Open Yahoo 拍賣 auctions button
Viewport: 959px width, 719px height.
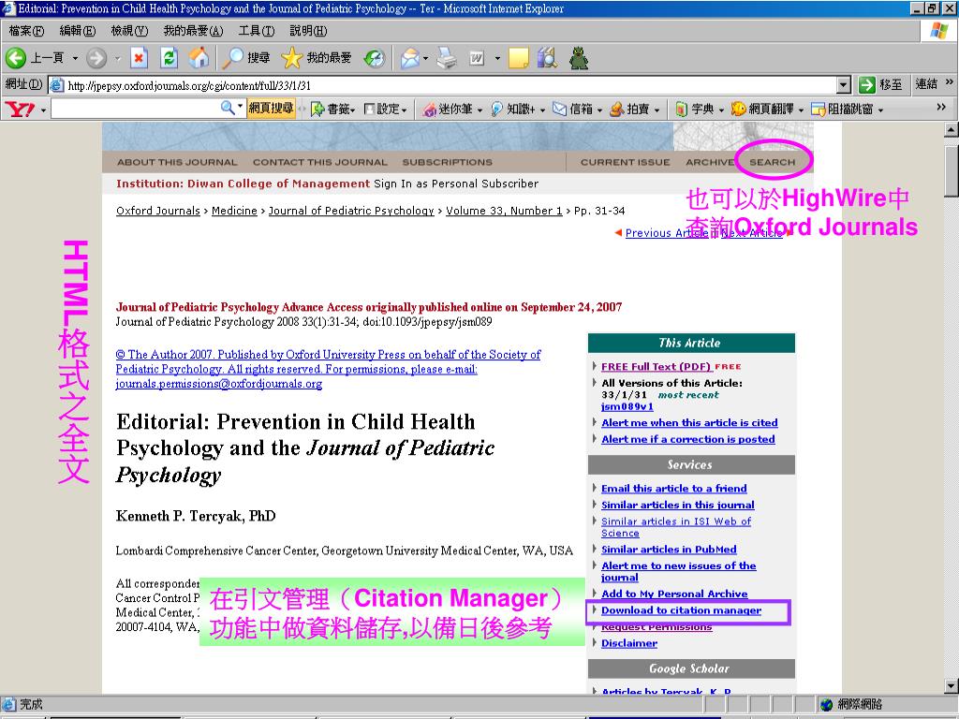point(634,110)
